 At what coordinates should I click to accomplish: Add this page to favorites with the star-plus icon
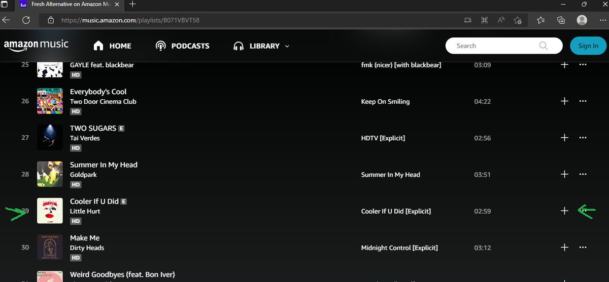pos(518,20)
